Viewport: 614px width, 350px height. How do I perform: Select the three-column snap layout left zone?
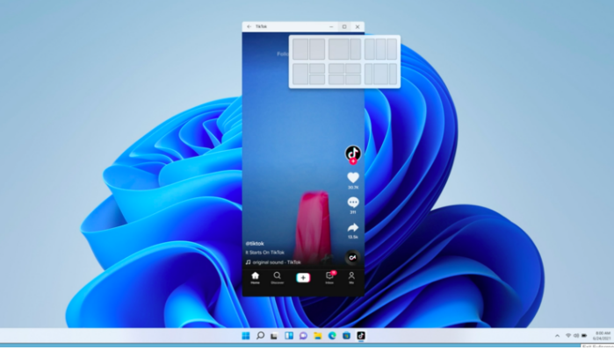[369, 49]
